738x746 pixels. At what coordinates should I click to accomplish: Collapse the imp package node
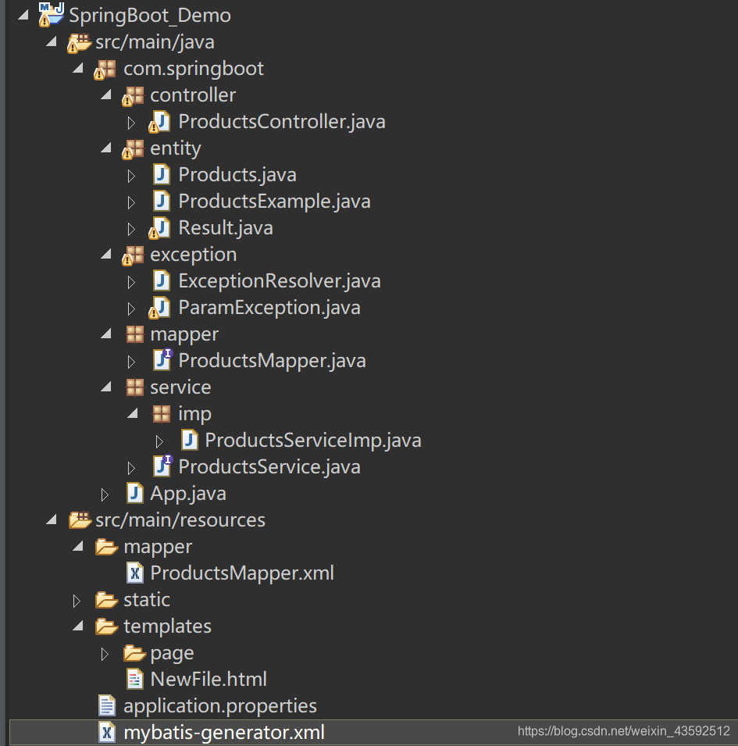pos(133,413)
